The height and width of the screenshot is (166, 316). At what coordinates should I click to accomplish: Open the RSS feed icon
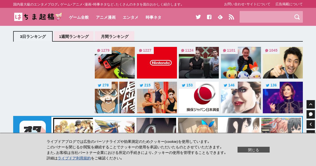pos(231,17)
